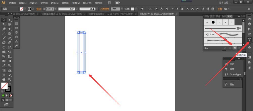Open the Brushes panel dock icon
The width and height of the screenshot is (253, 111).
point(249,39)
